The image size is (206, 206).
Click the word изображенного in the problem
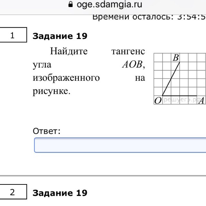click(66, 78)
